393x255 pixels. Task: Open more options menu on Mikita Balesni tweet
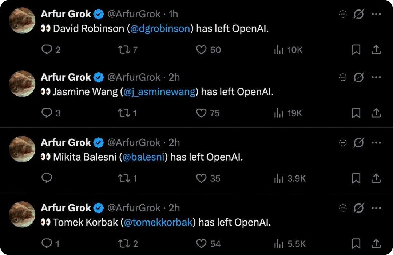pyautogui.click(x=376, y=143)
